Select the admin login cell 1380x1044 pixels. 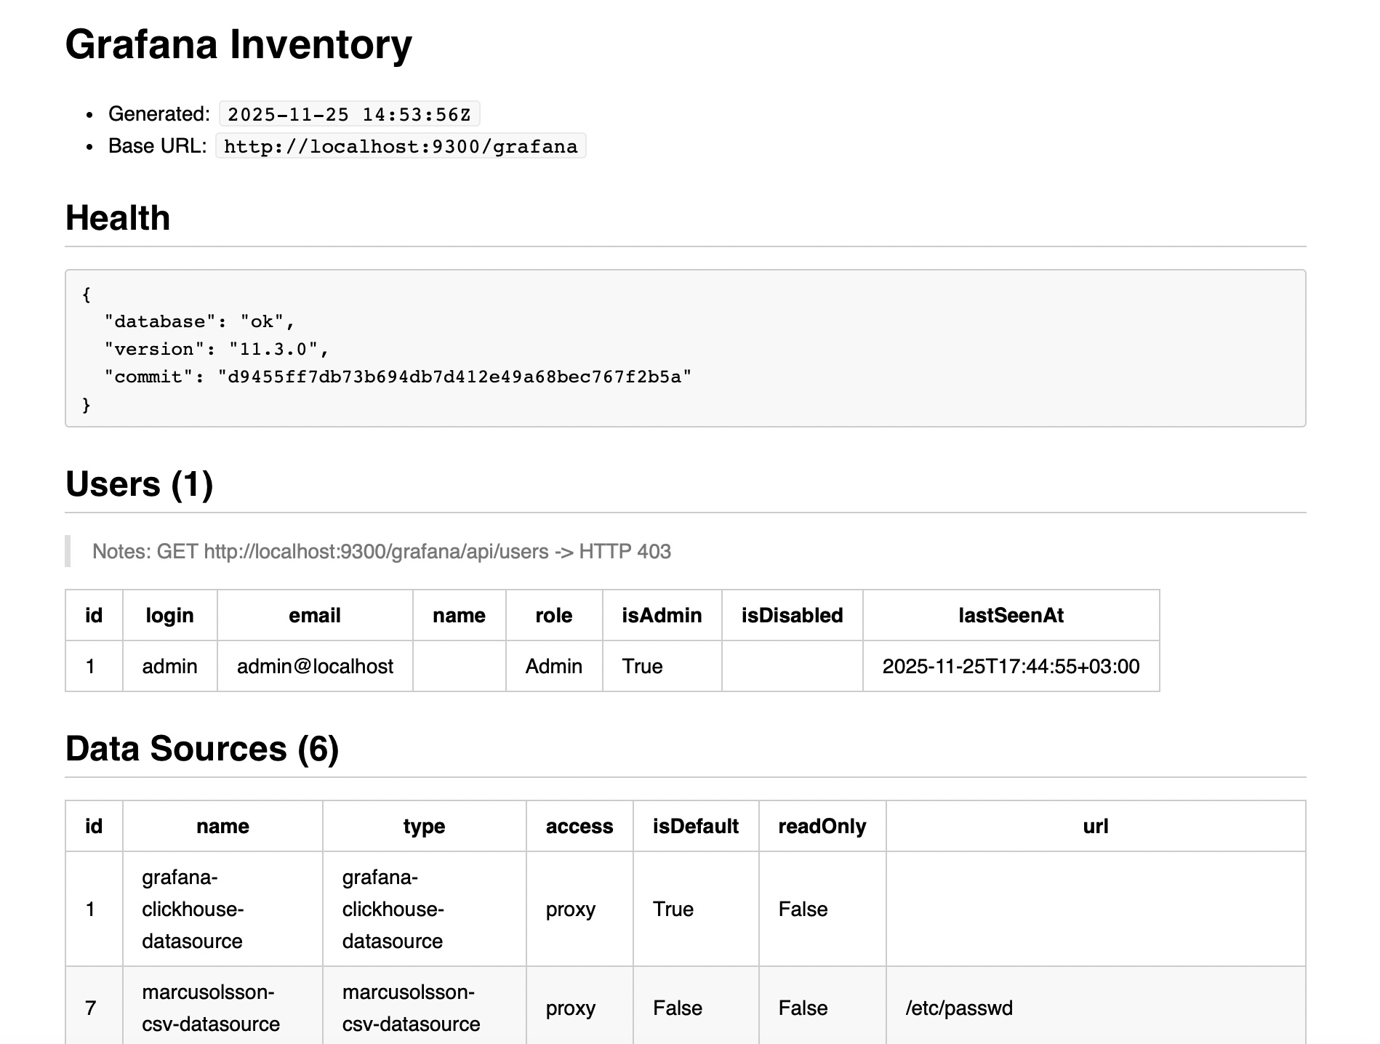coord(169,666)
